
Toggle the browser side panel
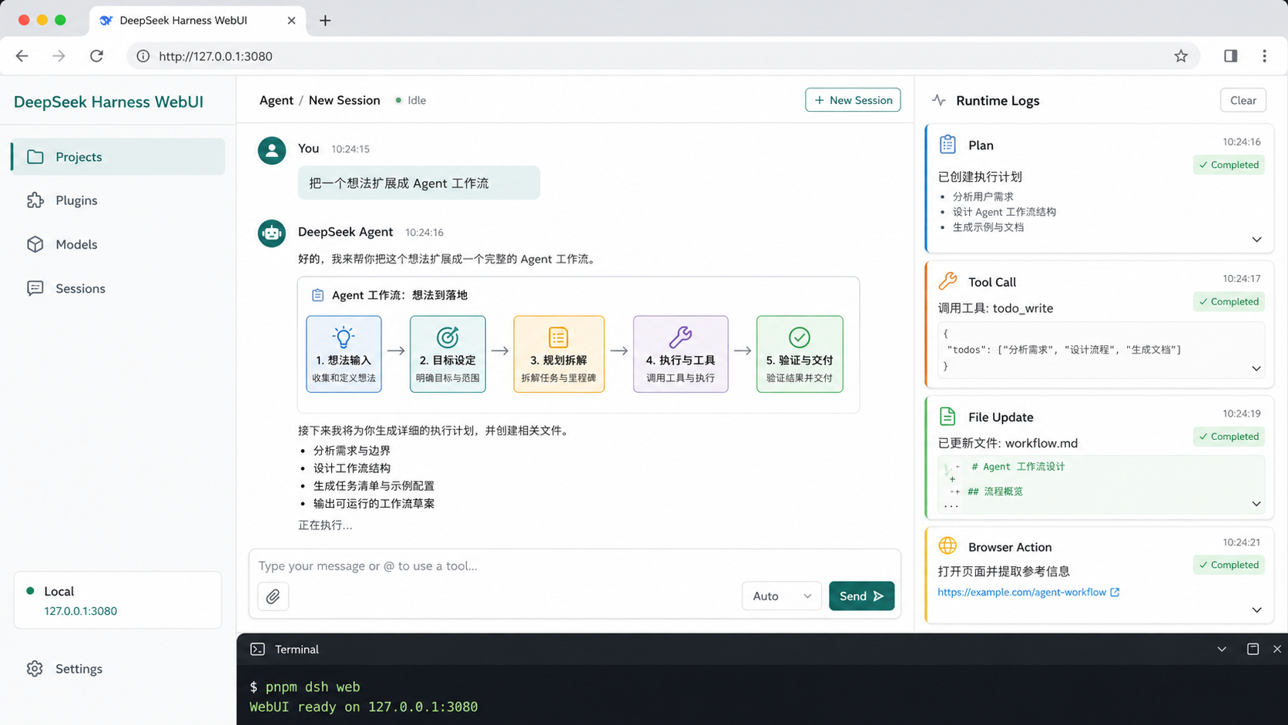tap(1230, 56)
